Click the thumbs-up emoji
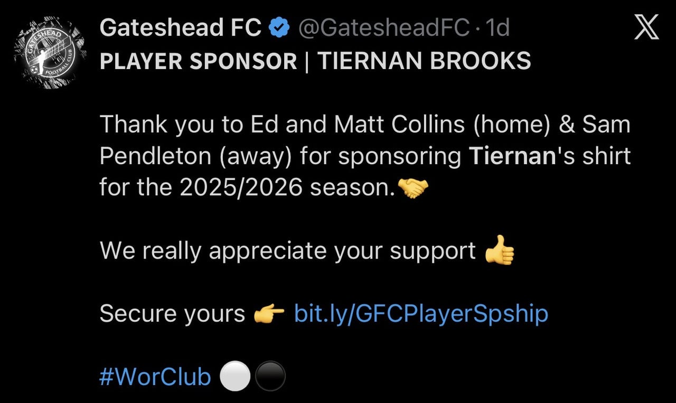The height and width of the screenshot is (403, 676). (499, 251)
